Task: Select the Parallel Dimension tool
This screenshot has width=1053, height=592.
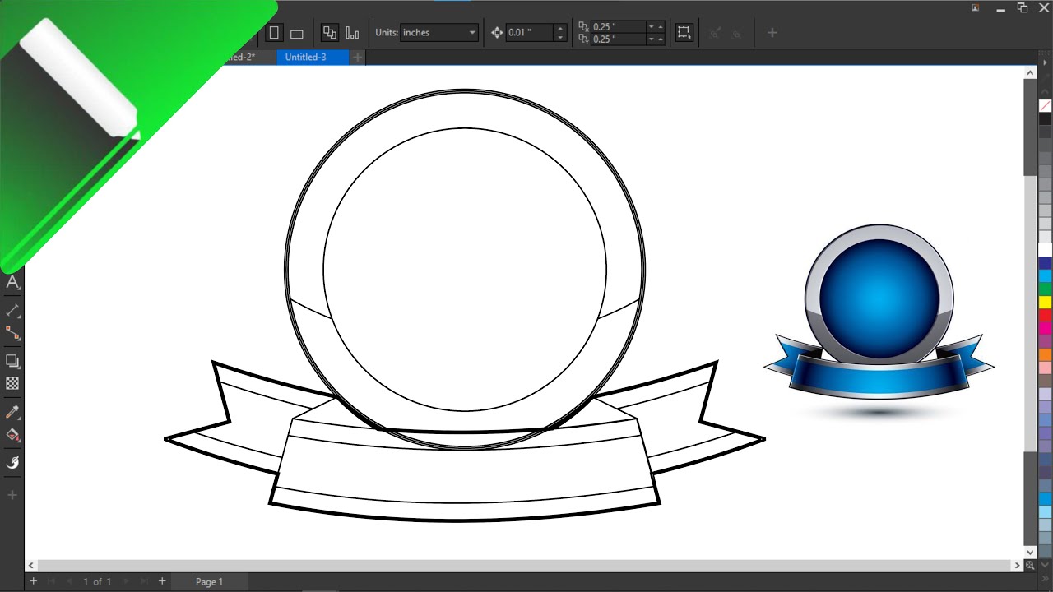Action: pos(12,311)
